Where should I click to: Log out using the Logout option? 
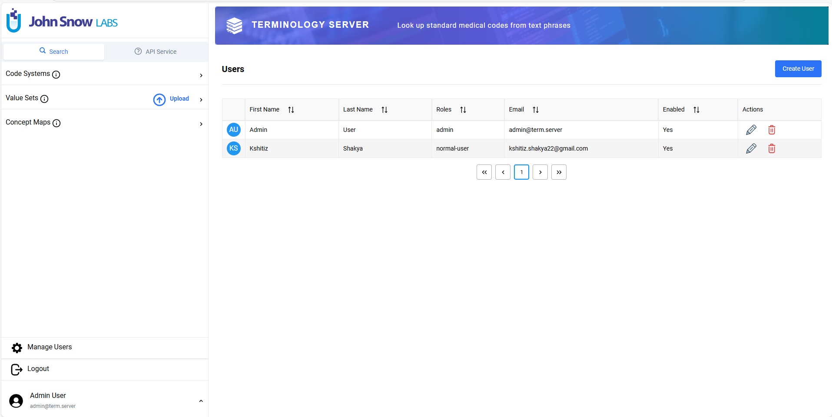coord(38,369)
